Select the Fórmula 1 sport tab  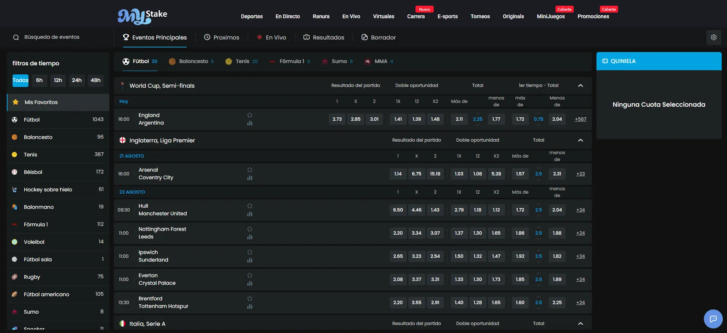[x=290, y=61]
